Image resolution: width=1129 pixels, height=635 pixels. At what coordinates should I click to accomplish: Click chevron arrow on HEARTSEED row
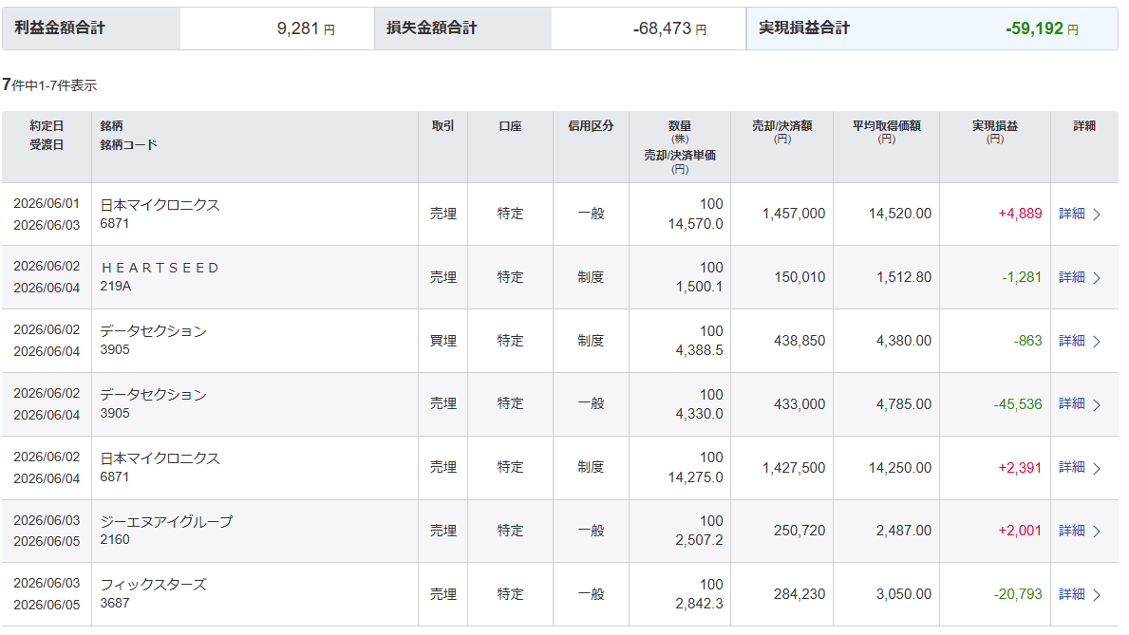click(1097, 278)
